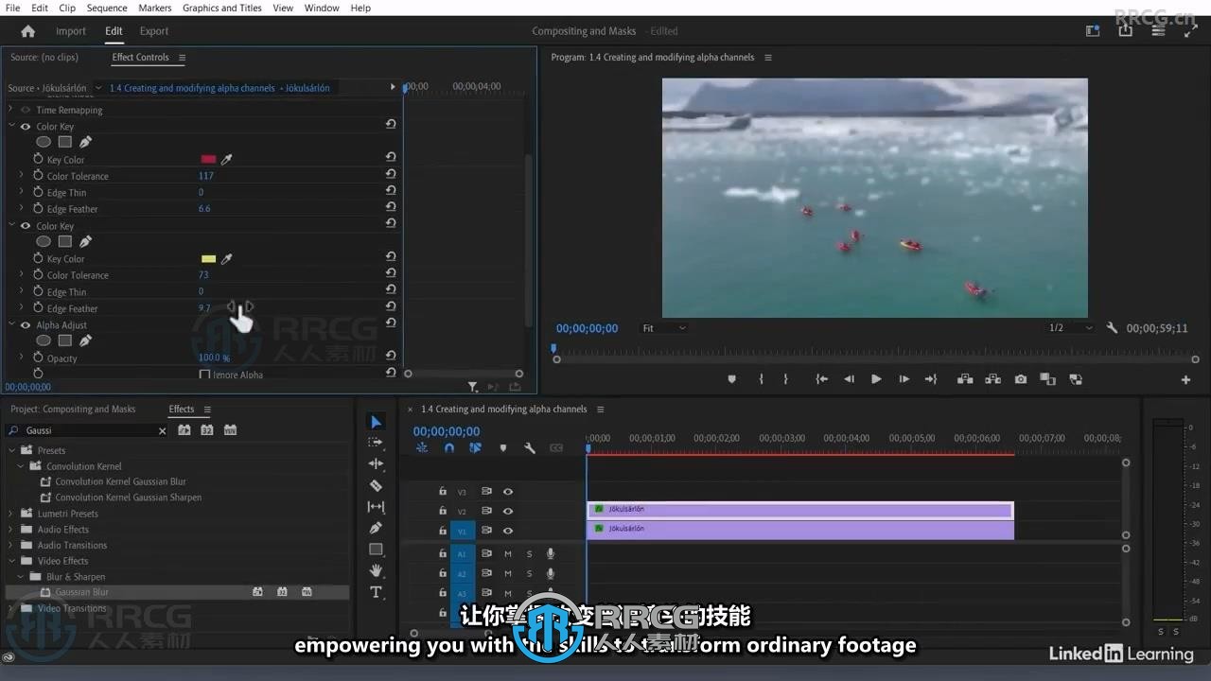Viewport: 1211px width, 681px height.
Task: Go to the Home screen icon
Action: [28, 31]
